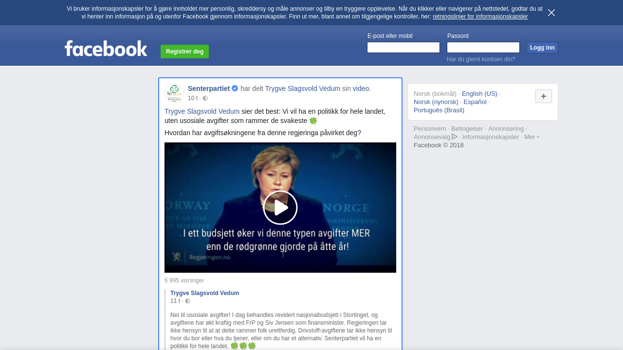Image resolution: width=623 pixels, height=350 pixels.
Task: Click globe privacy icon beside 10 t
Action: 205,98
